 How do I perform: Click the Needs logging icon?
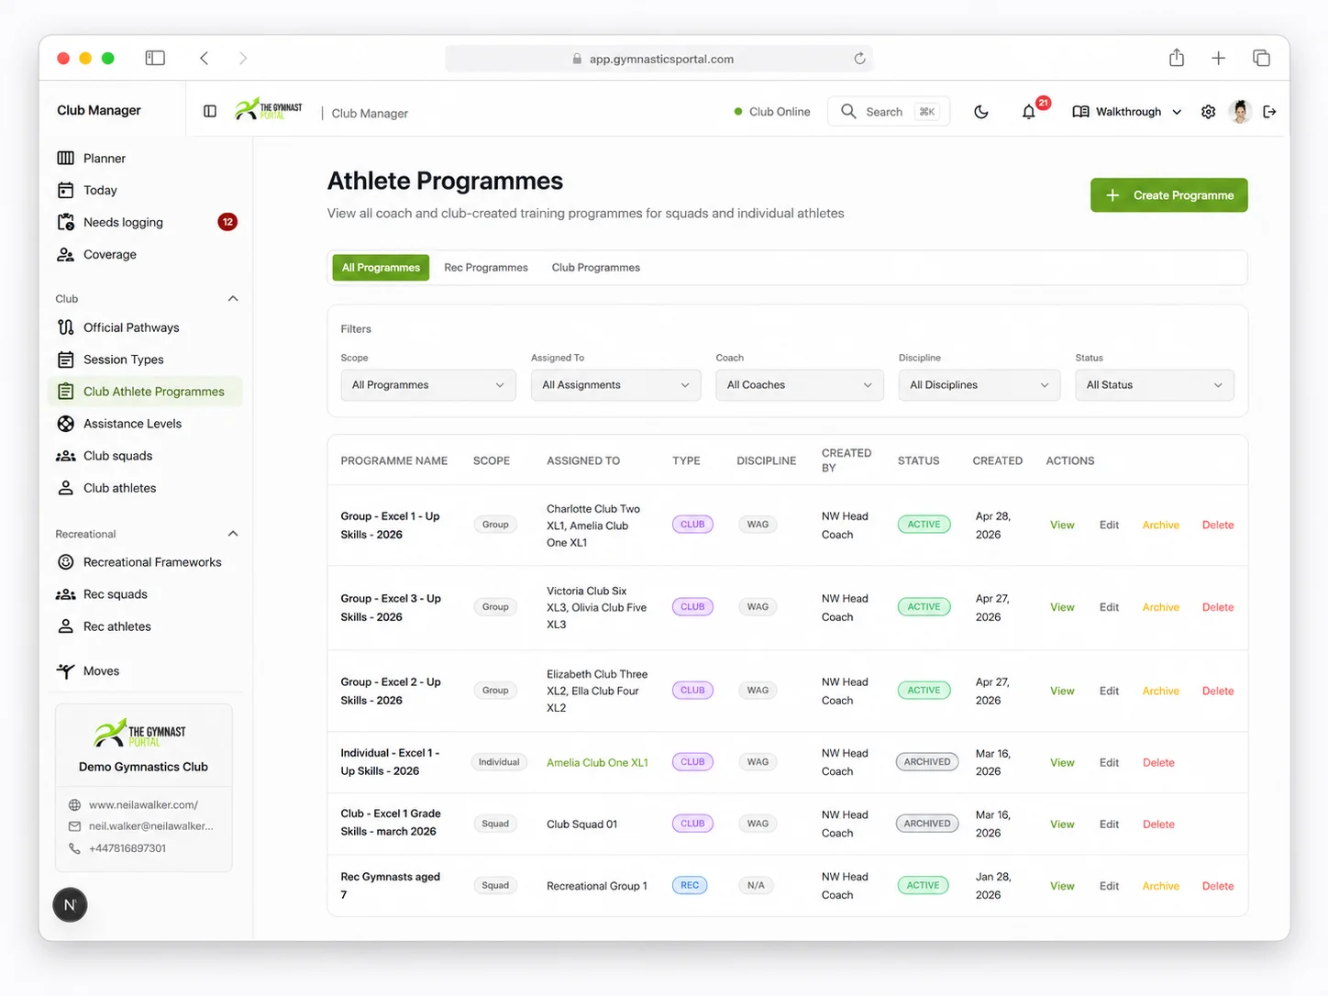click(66, 222)
